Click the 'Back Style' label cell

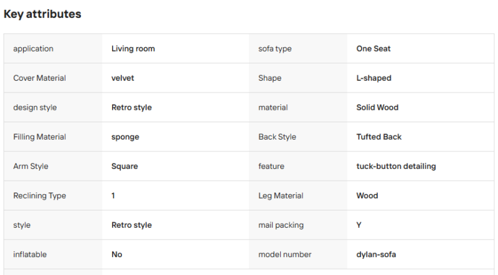tap(298, 137)
